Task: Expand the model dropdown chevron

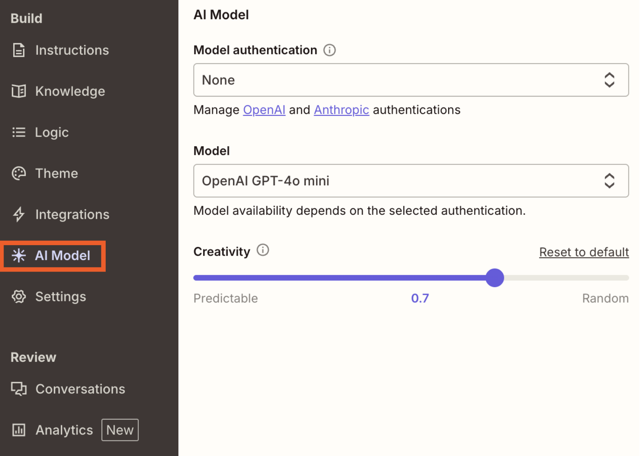Action: click(x=609, y=181)
